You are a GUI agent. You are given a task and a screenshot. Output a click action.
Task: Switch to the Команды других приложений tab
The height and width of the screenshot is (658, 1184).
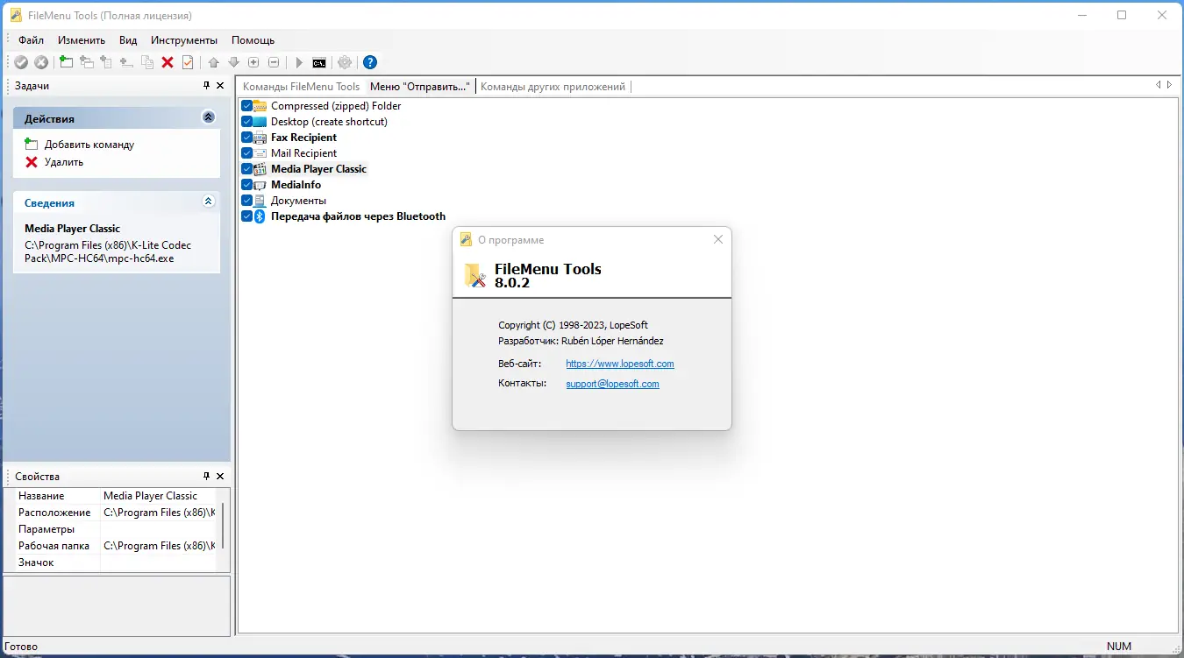(553, 86)
